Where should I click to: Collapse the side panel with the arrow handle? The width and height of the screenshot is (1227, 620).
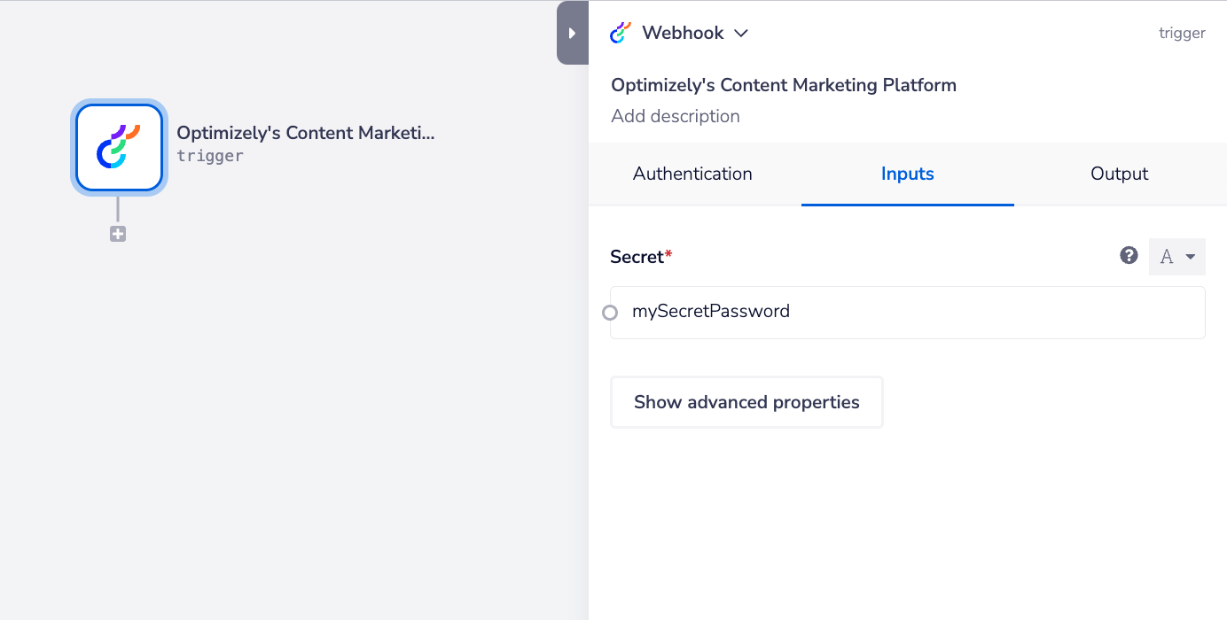pos(572,33)
